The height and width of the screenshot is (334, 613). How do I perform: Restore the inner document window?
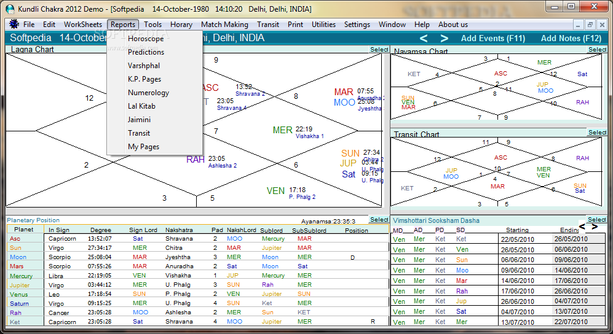tap(590, 25)
